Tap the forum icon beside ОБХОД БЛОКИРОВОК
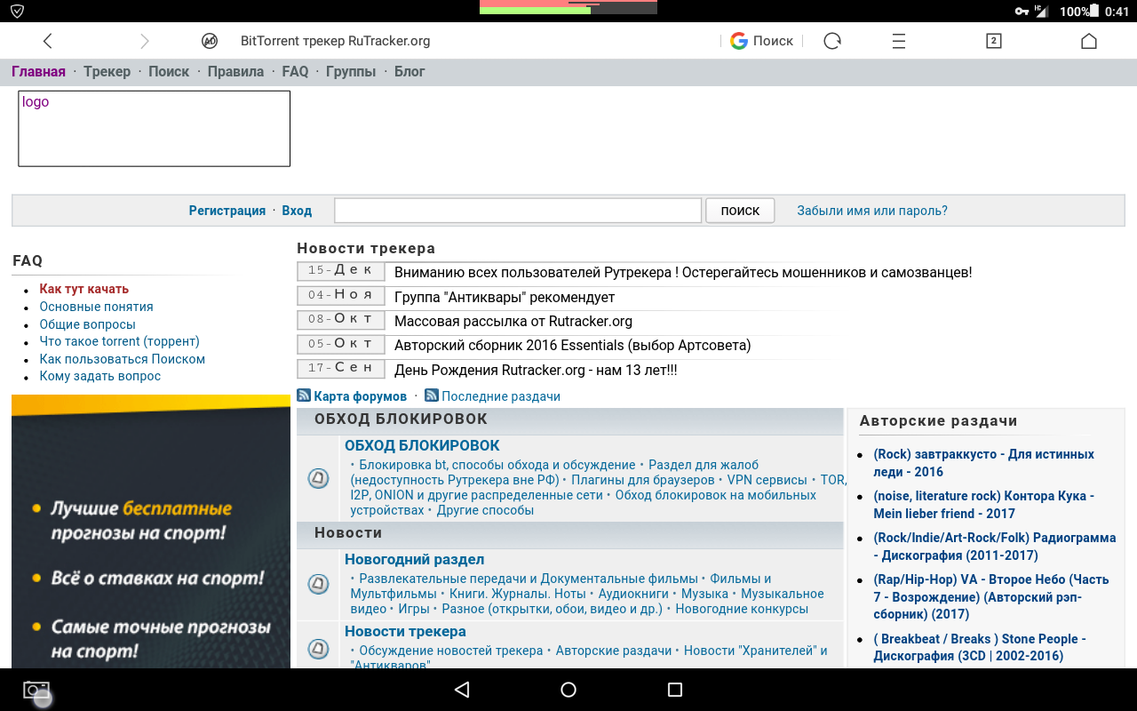 pyautogui.click(x=318, y=479)
